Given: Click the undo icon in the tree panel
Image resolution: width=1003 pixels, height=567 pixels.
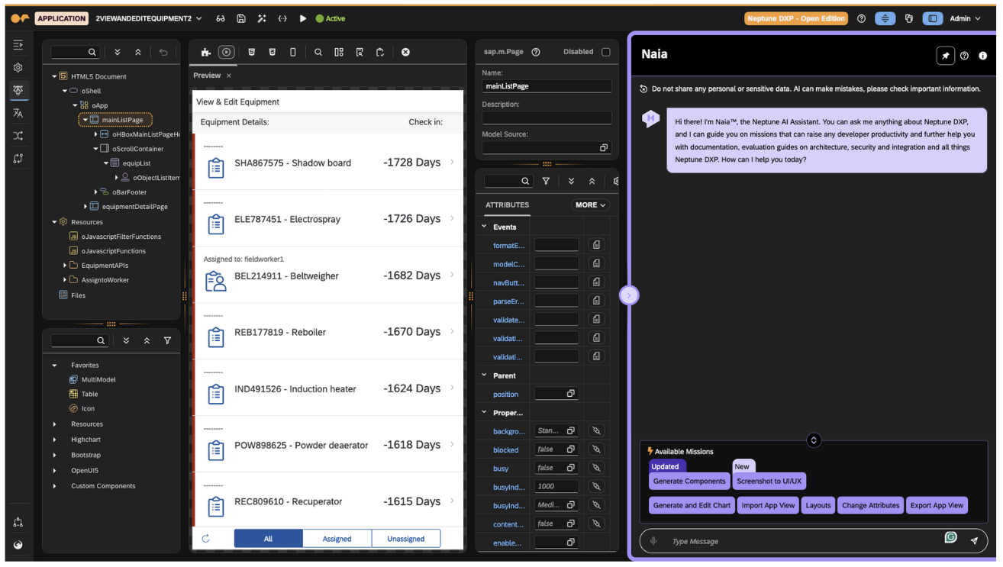Looking at the screenshot, I should coord(163,52).
